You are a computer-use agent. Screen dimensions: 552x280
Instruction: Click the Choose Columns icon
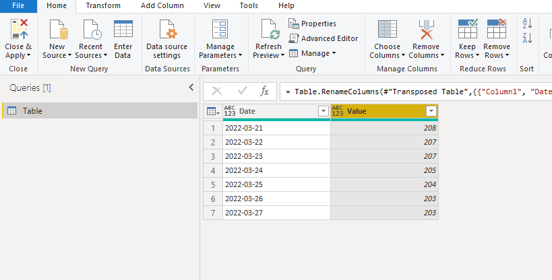(388, 29)
